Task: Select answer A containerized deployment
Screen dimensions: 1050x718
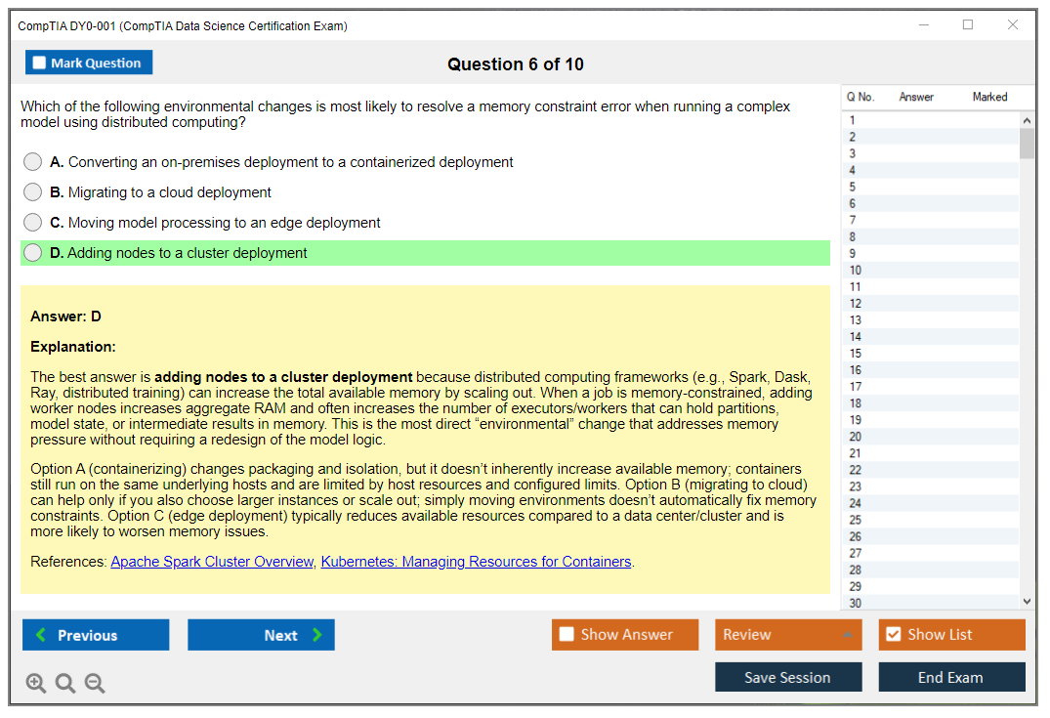Action: [33, 162]
